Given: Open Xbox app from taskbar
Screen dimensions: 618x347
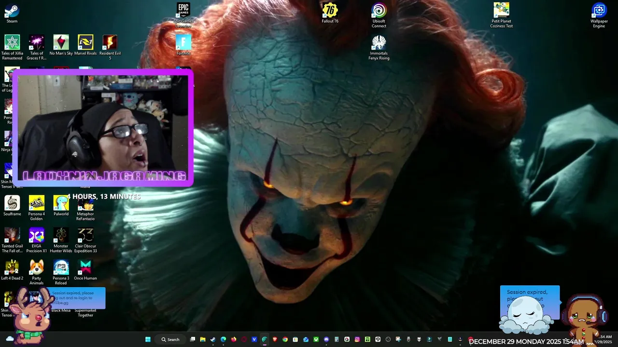Looking at the screenshot, I should [316, 339].
